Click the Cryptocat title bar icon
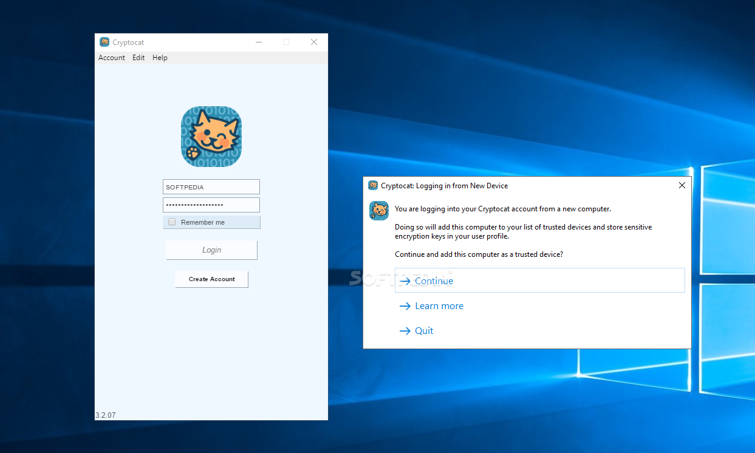Image resolution: width=755 pixels, height=453 pixels. point(104,43)
